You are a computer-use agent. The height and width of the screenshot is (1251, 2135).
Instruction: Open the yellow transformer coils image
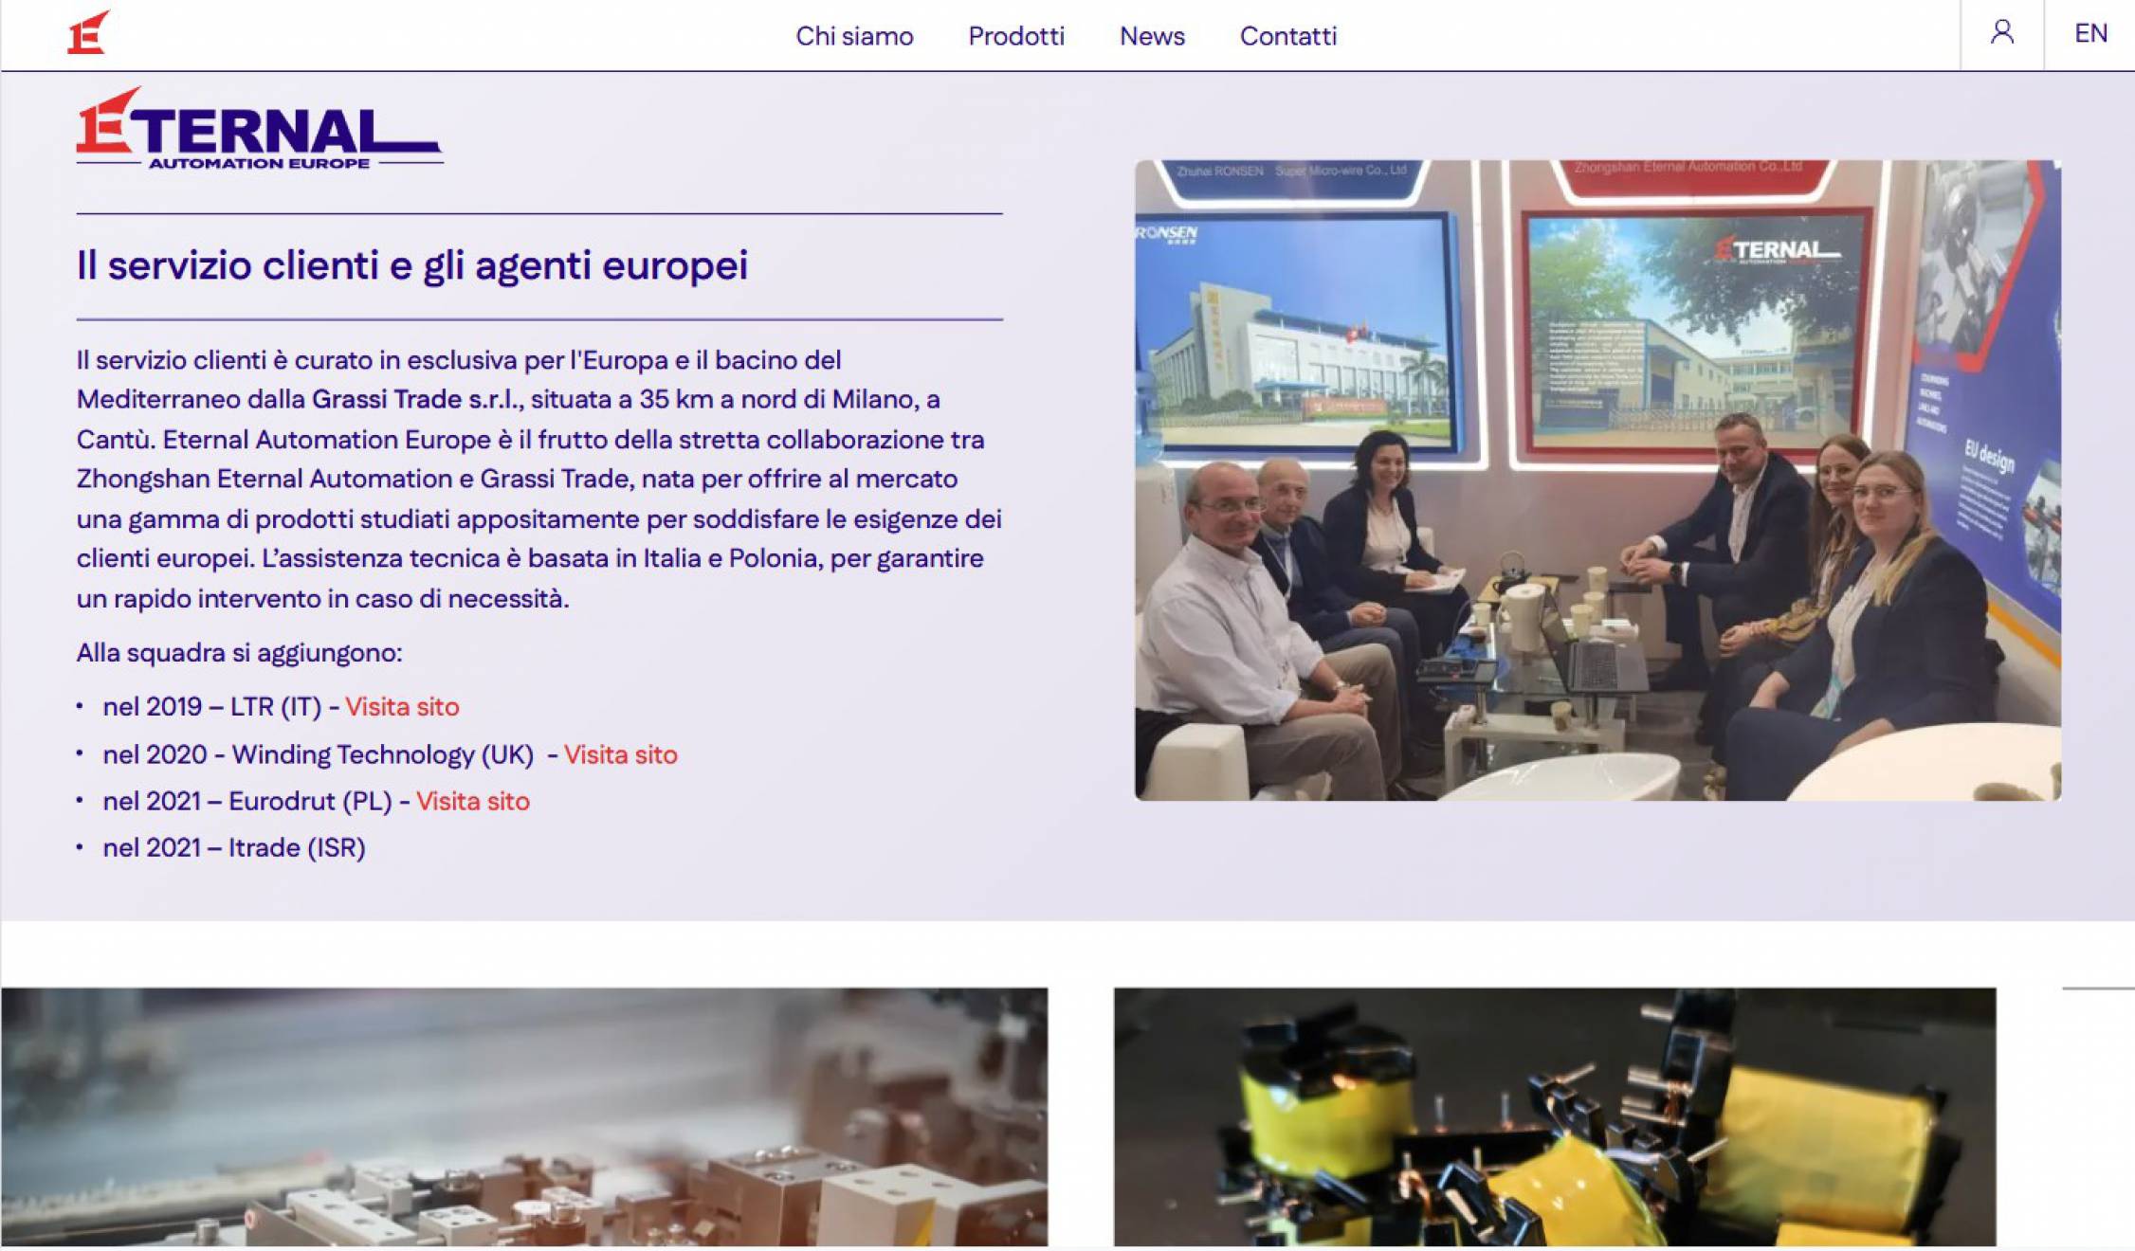point(1555,1116)
